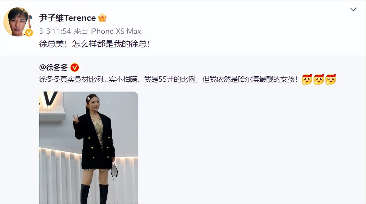View the reposted photo of woman in blazer

click(x=88, y=148)
